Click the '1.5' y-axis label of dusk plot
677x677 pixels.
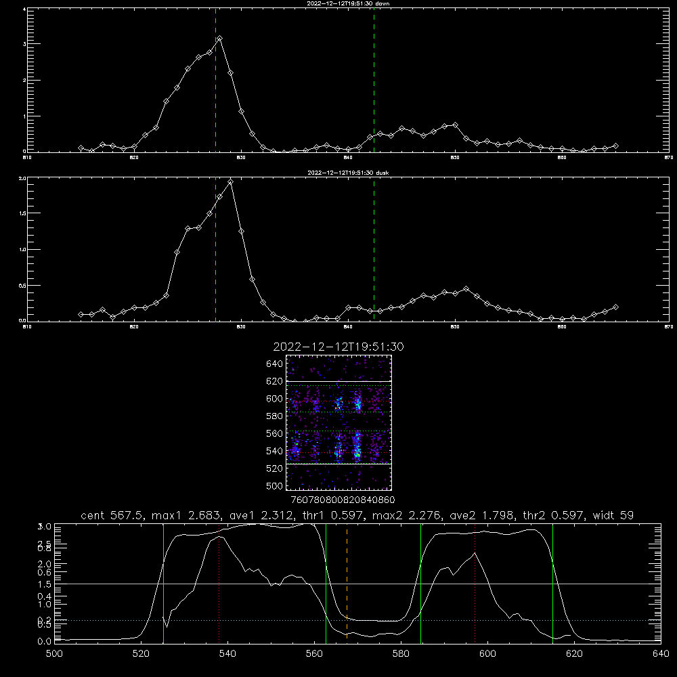point(22,213)
